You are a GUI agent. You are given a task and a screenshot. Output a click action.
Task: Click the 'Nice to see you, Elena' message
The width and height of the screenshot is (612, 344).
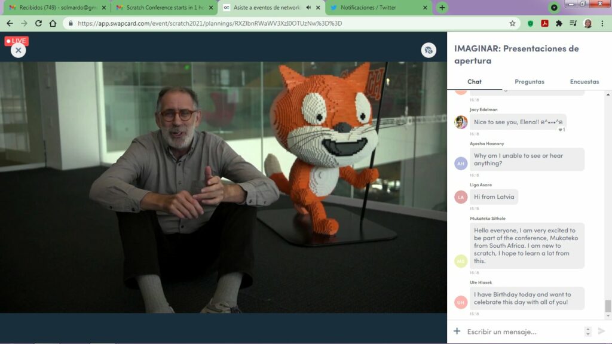click(518, 122)
